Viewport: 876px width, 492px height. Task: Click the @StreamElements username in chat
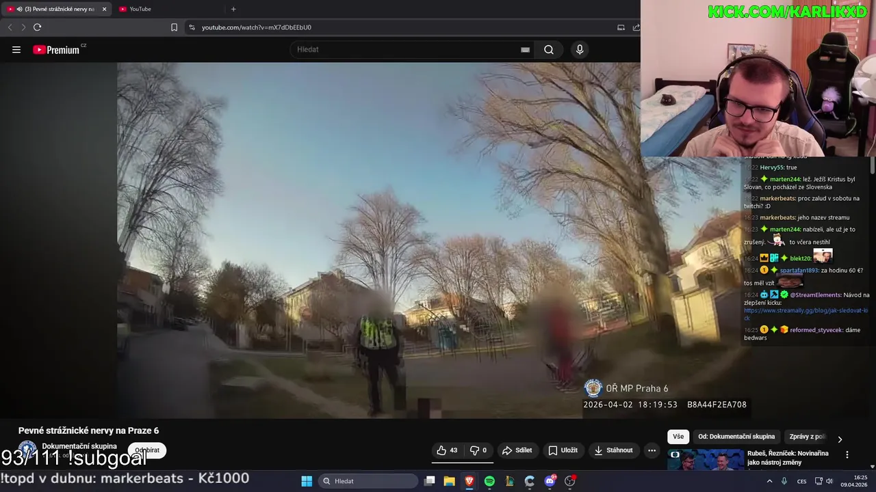(816, 295)
